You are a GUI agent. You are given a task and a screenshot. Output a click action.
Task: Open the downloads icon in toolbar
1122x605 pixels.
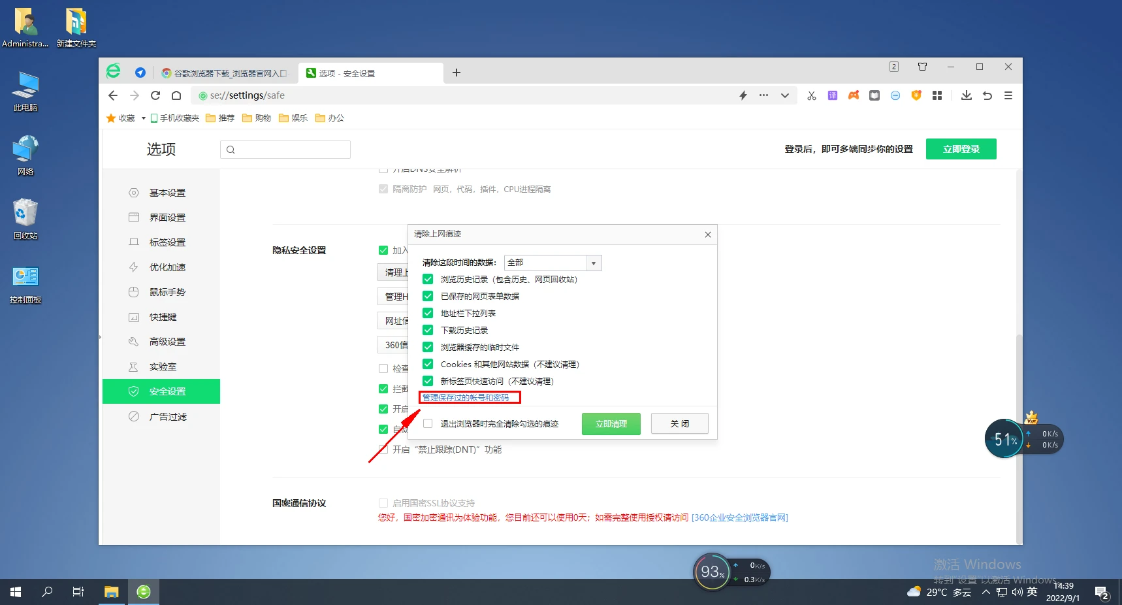click(967, 95)
